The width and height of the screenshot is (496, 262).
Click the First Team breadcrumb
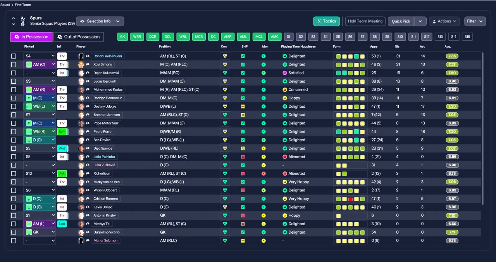[23, 5]
